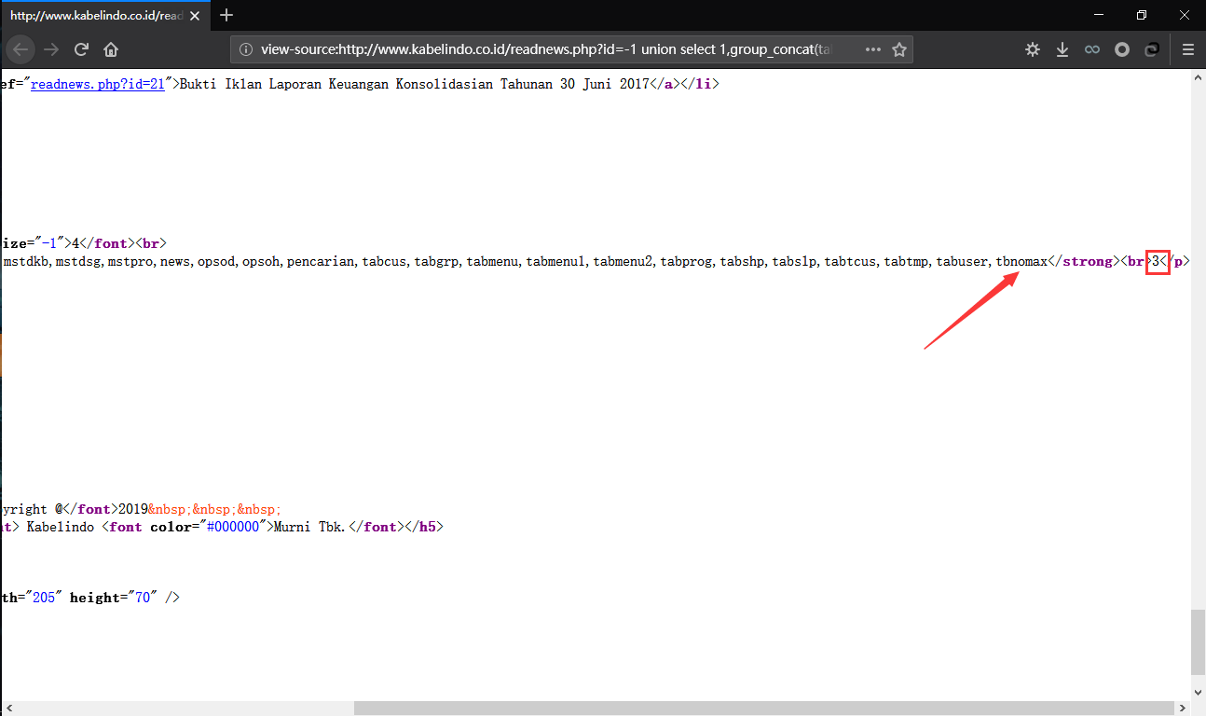Click the rightmost rounded extension icon
Screen dimensions: 1206x716
[x=1152, y=49]
